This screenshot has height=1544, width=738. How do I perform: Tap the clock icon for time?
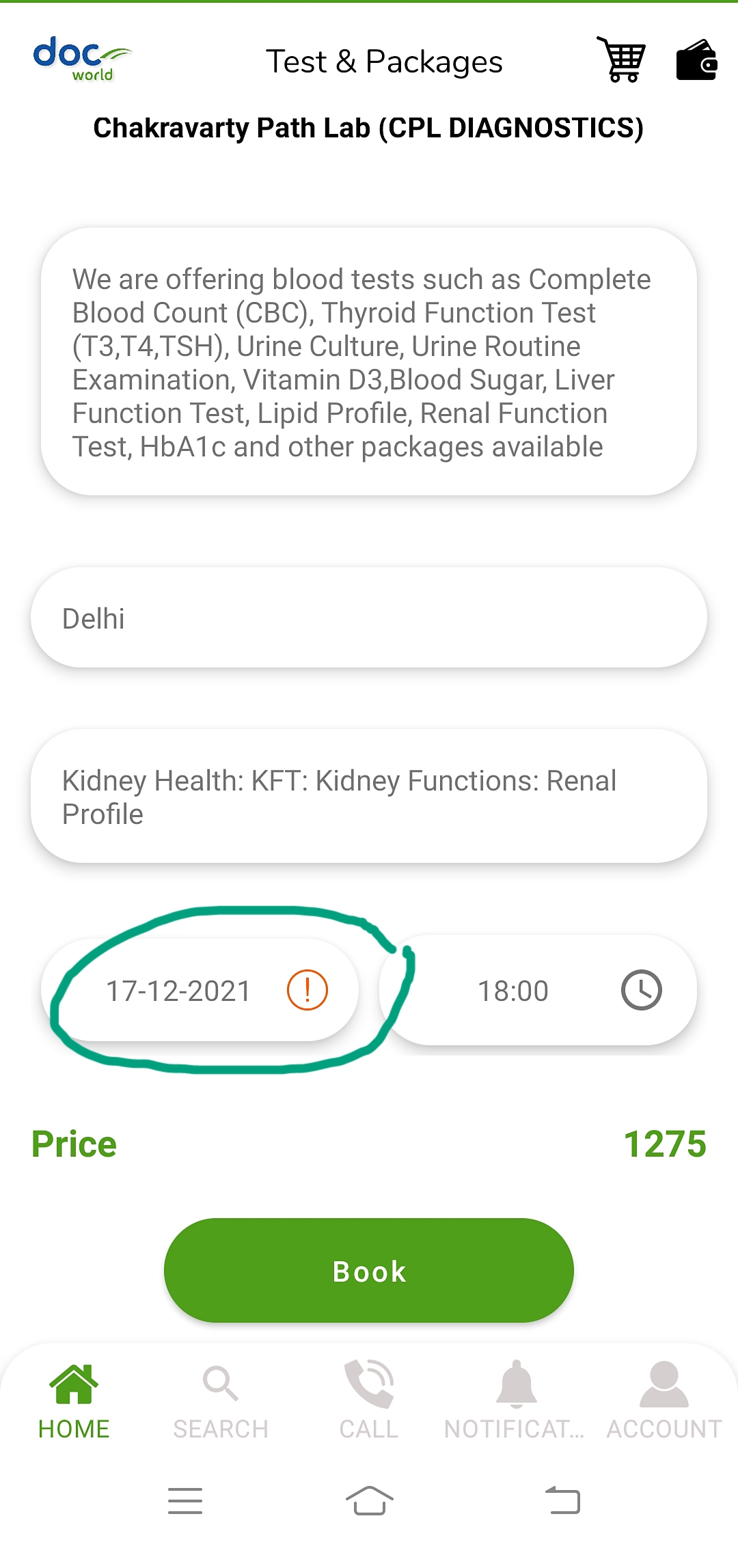pyautogui.click(x=641, y=990)
